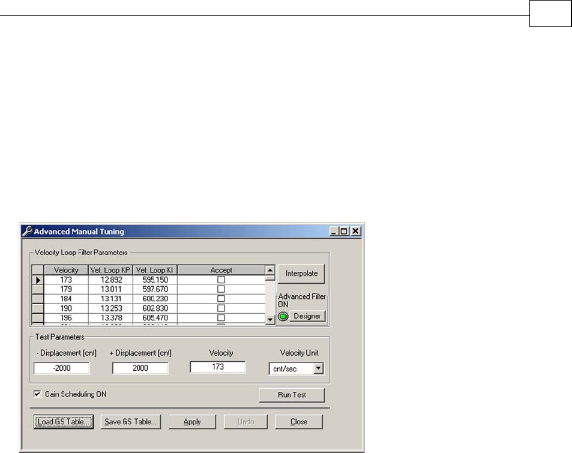Click the Interpolate button
The height and width of the screenshot is (453, 572).
pos(301,274)
